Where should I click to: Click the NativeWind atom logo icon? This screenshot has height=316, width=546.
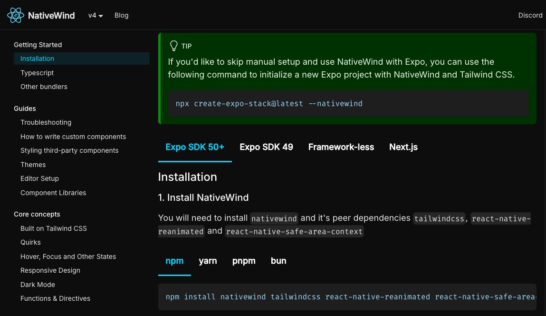point(15,15)
